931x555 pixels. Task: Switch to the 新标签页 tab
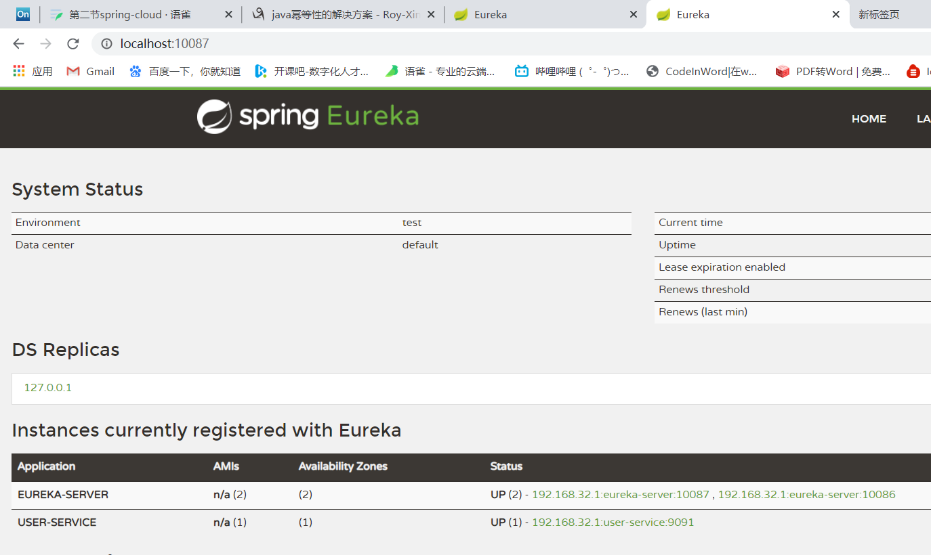click(879, 14)
